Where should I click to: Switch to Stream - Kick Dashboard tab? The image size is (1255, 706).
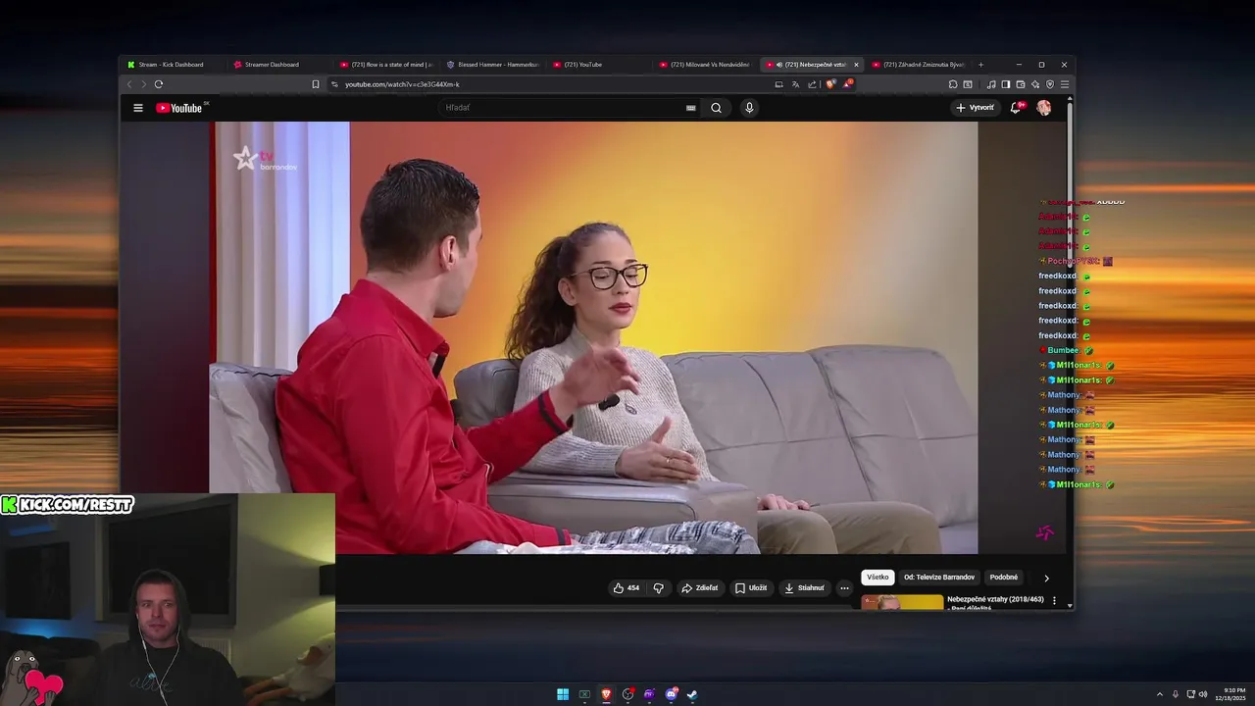(172, 65)
